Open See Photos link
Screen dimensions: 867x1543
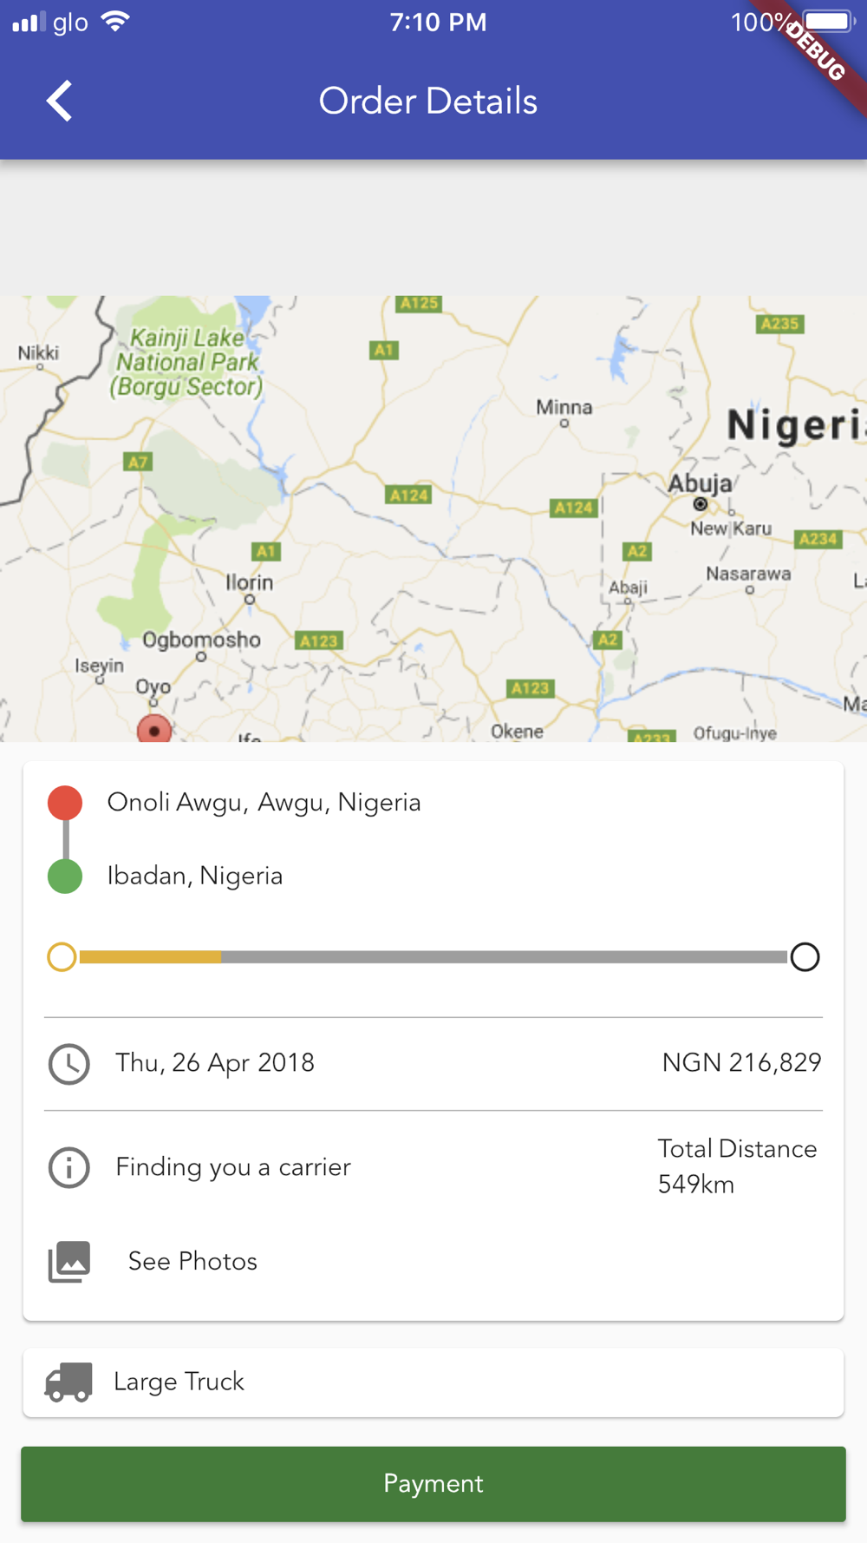192,1261
